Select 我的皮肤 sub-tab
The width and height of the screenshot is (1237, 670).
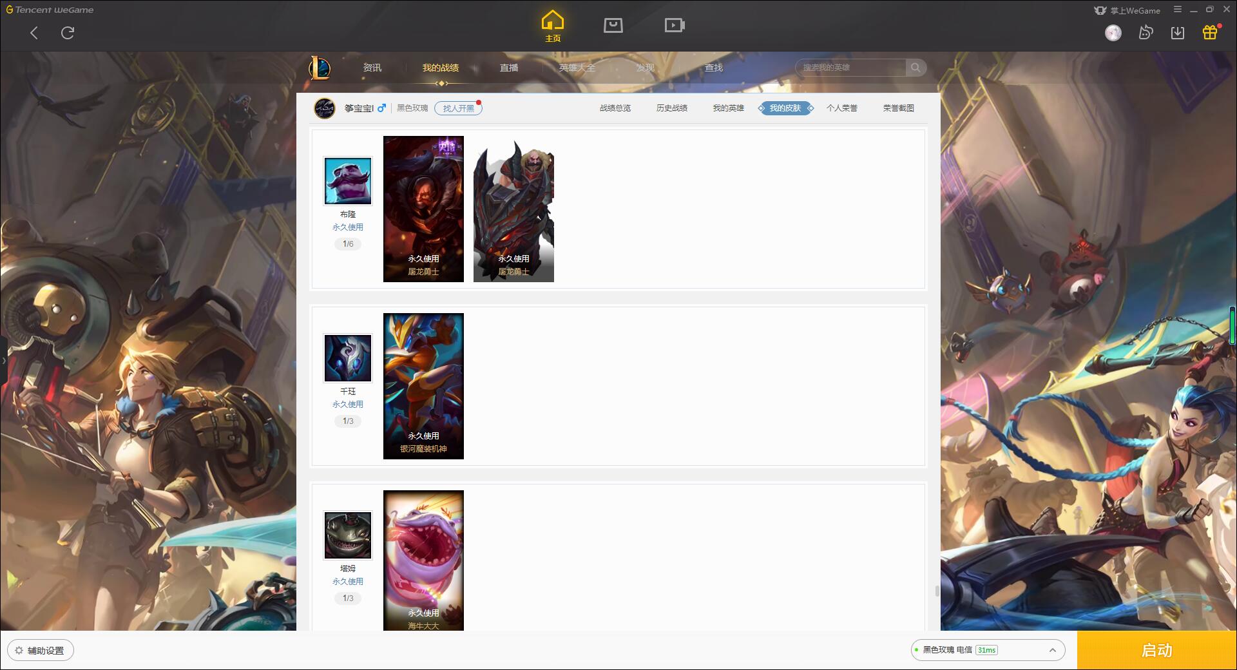point(785,108)
